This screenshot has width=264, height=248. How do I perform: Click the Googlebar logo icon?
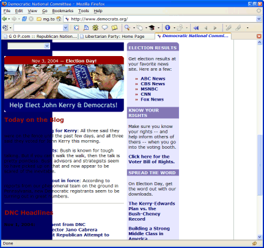click(x=5, y=27)
